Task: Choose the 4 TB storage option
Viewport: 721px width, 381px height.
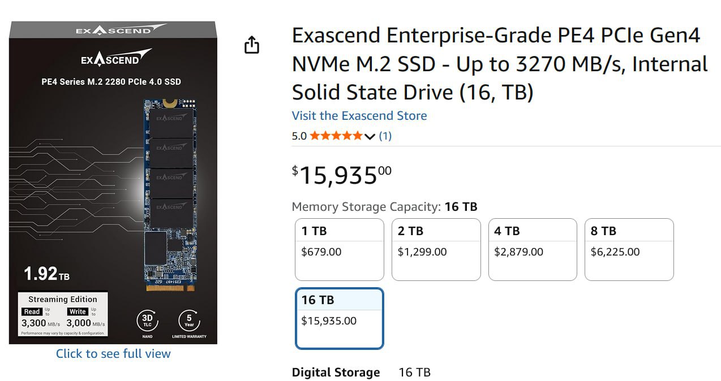Action: click(532, 249)
